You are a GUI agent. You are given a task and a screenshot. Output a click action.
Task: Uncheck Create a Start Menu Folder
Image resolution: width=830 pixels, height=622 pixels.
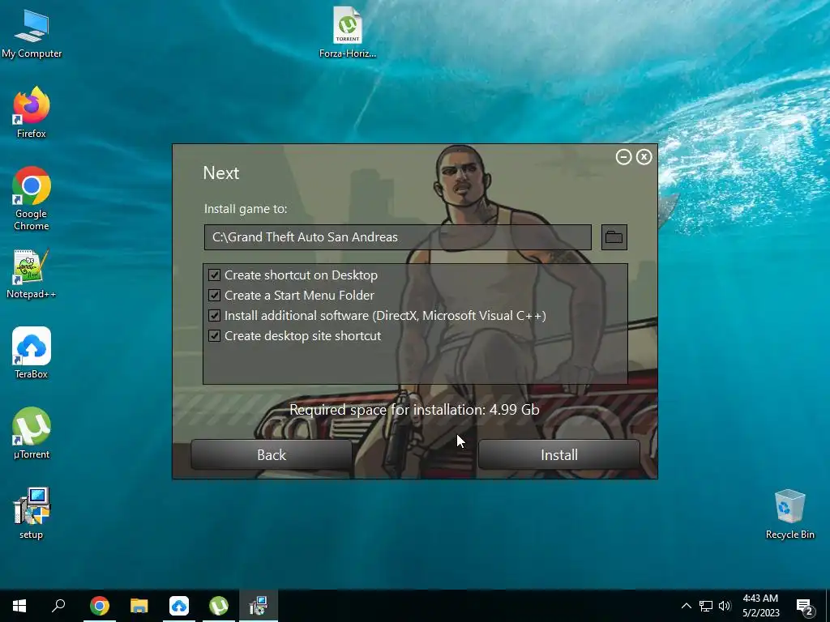tap(214, 295)
